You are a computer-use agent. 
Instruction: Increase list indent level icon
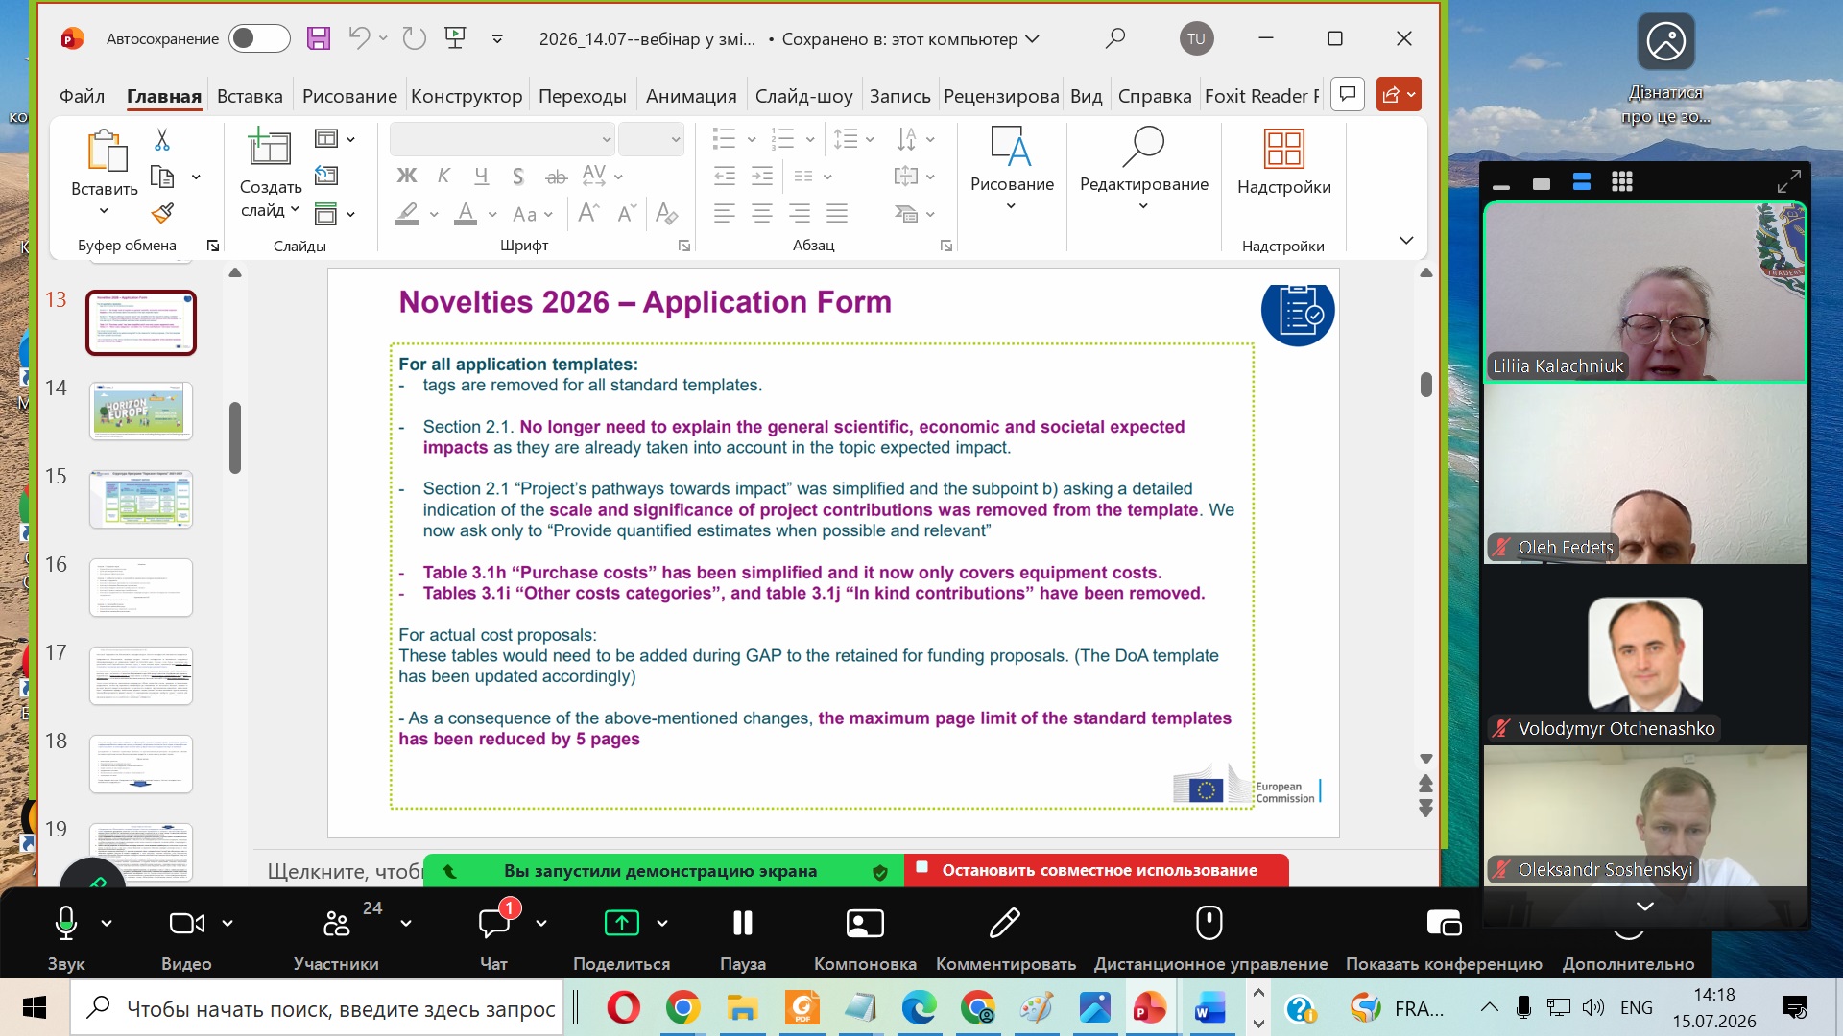(762, 177)
